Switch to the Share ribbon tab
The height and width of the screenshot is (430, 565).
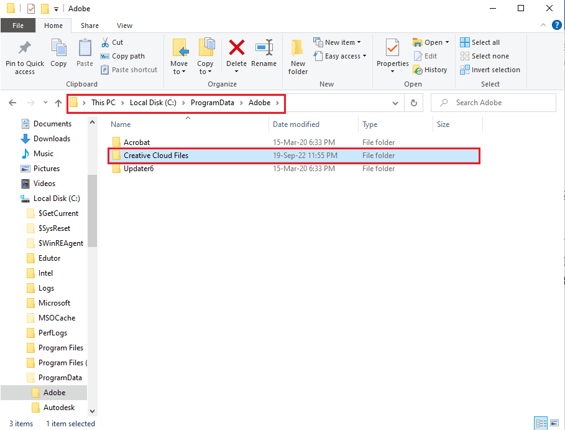point(90,26)
